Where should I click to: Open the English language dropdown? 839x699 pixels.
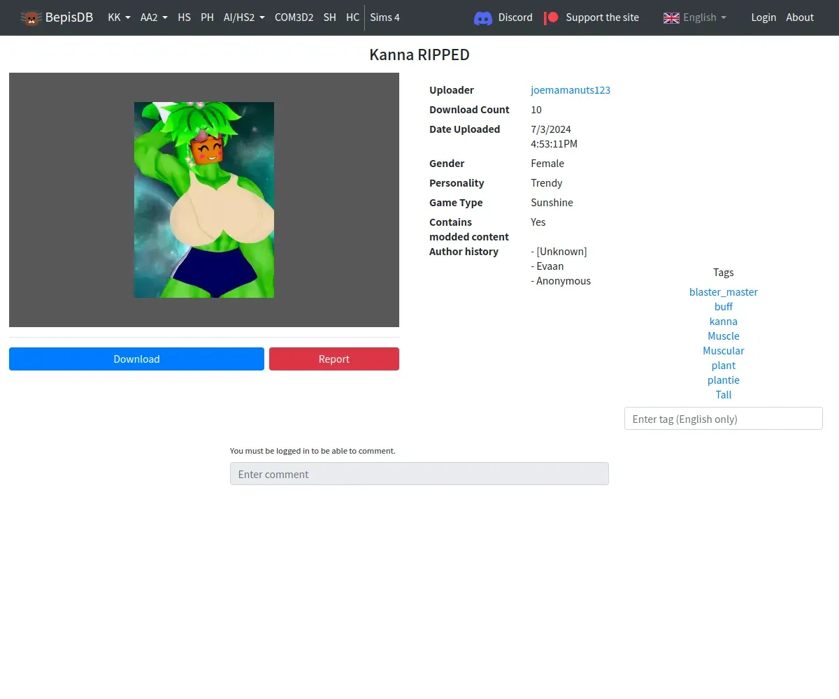[x=705, y=17]
